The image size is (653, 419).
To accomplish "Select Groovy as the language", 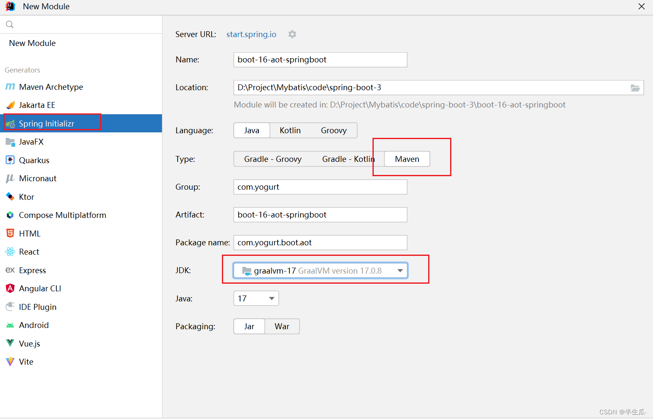I will 334,130.
